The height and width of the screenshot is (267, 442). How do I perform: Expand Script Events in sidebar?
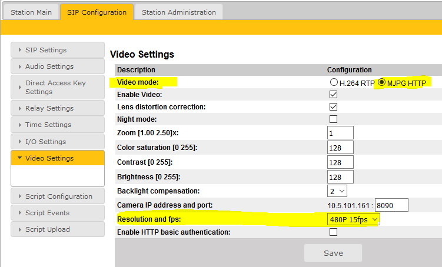(x=57, y=213)
